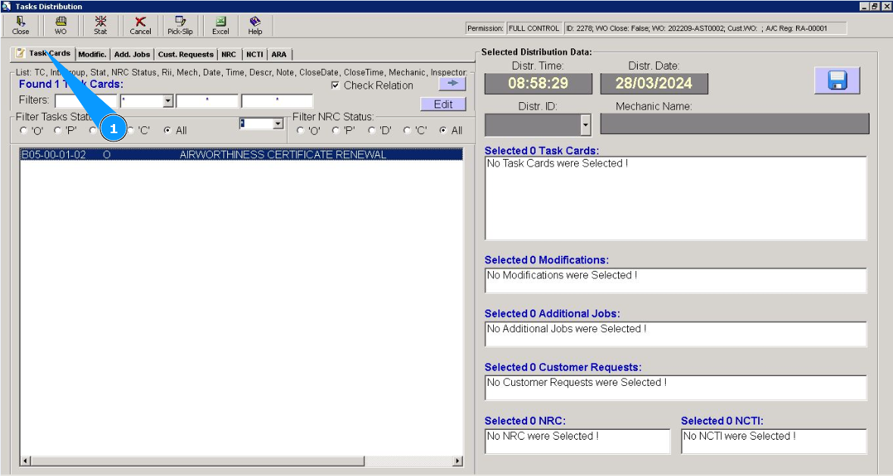Open the Help book icon

[x=255, y=25]
